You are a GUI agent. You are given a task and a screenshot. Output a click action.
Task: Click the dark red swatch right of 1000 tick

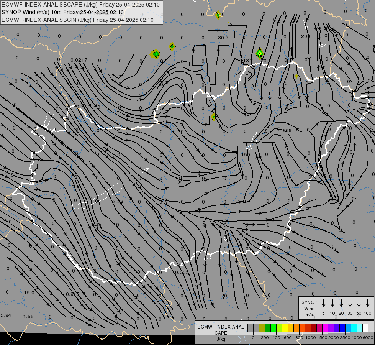[x=314, y=328]
